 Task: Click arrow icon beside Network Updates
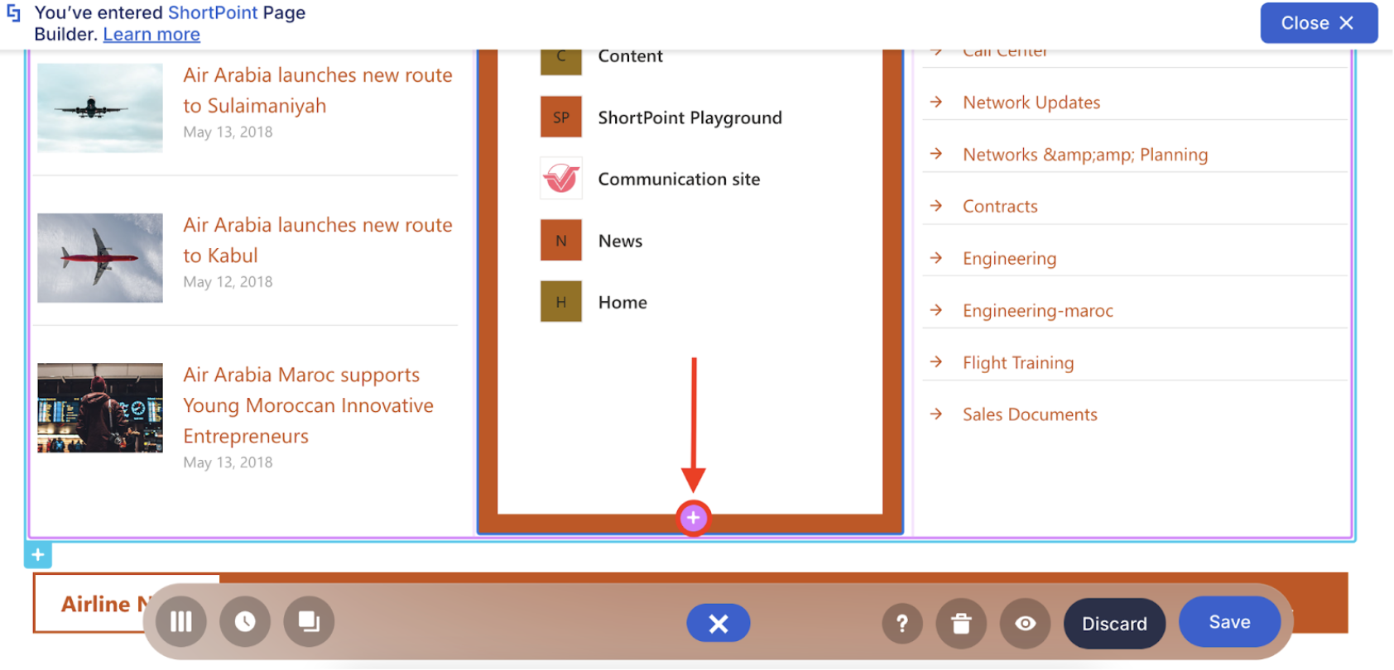point(936,102)
